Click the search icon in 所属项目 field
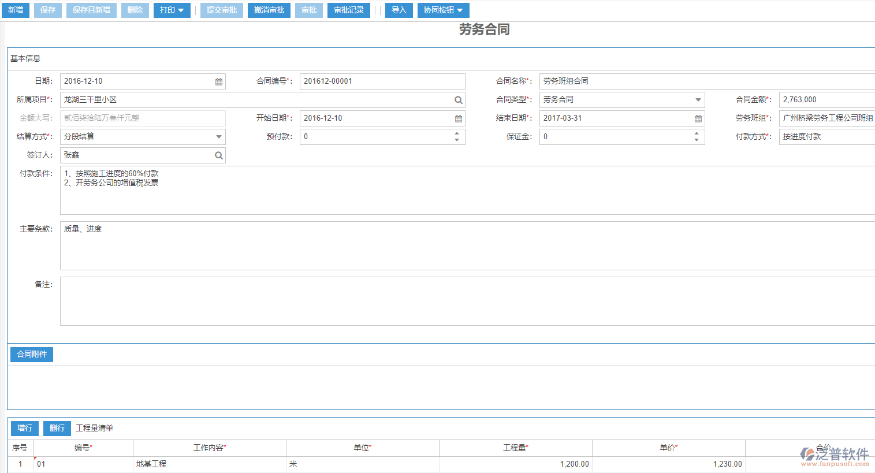 (x=458, y=100)
